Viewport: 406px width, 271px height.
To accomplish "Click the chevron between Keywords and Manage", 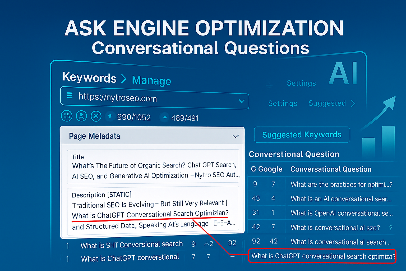I will point(124,79).
